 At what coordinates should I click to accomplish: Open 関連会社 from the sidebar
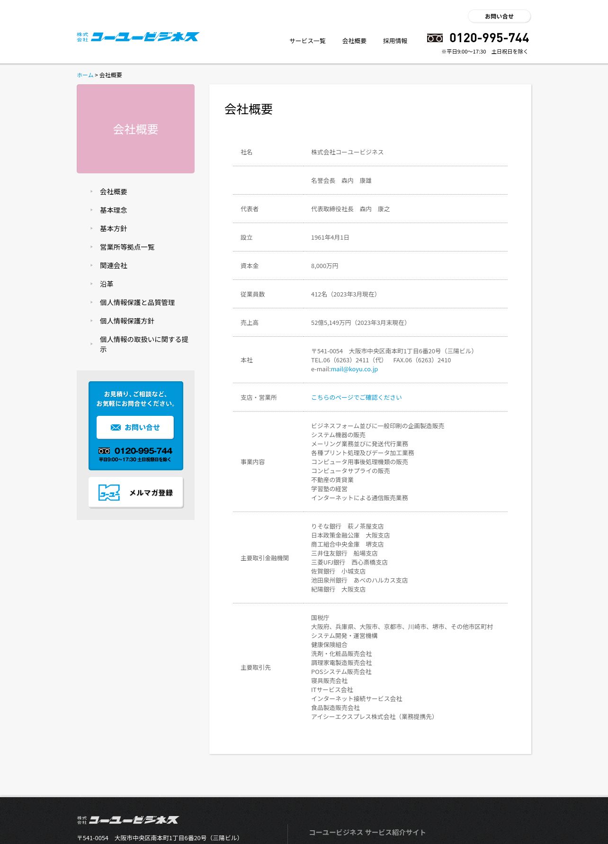(x=113, y=266)
